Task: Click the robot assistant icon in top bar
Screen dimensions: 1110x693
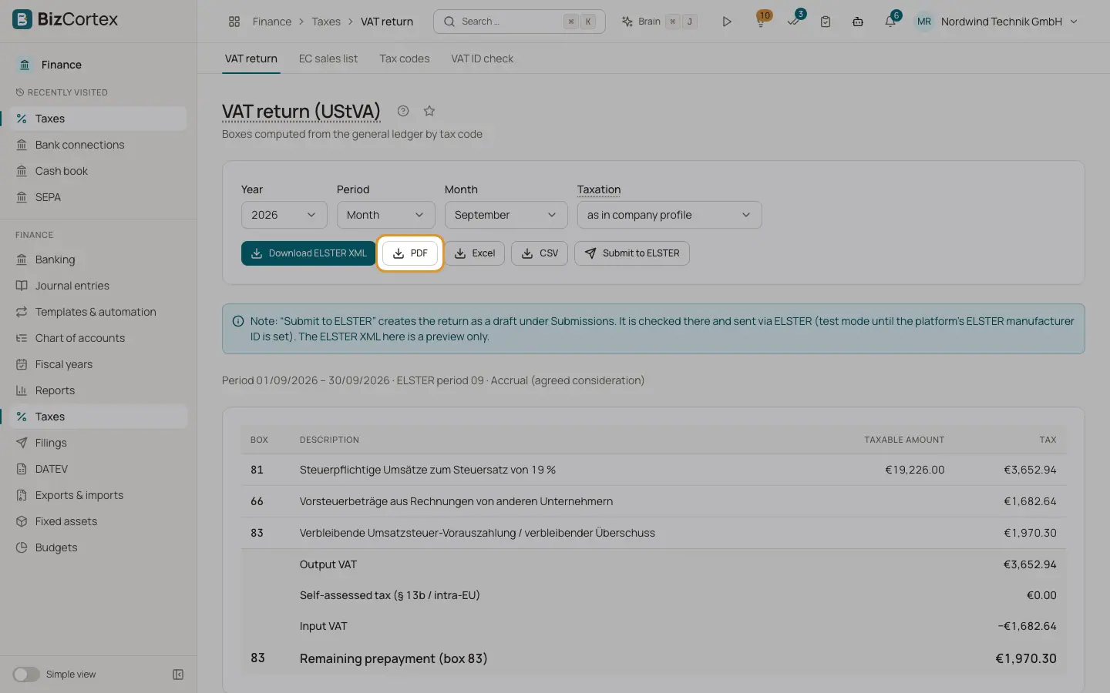Action: pos(858,22)
